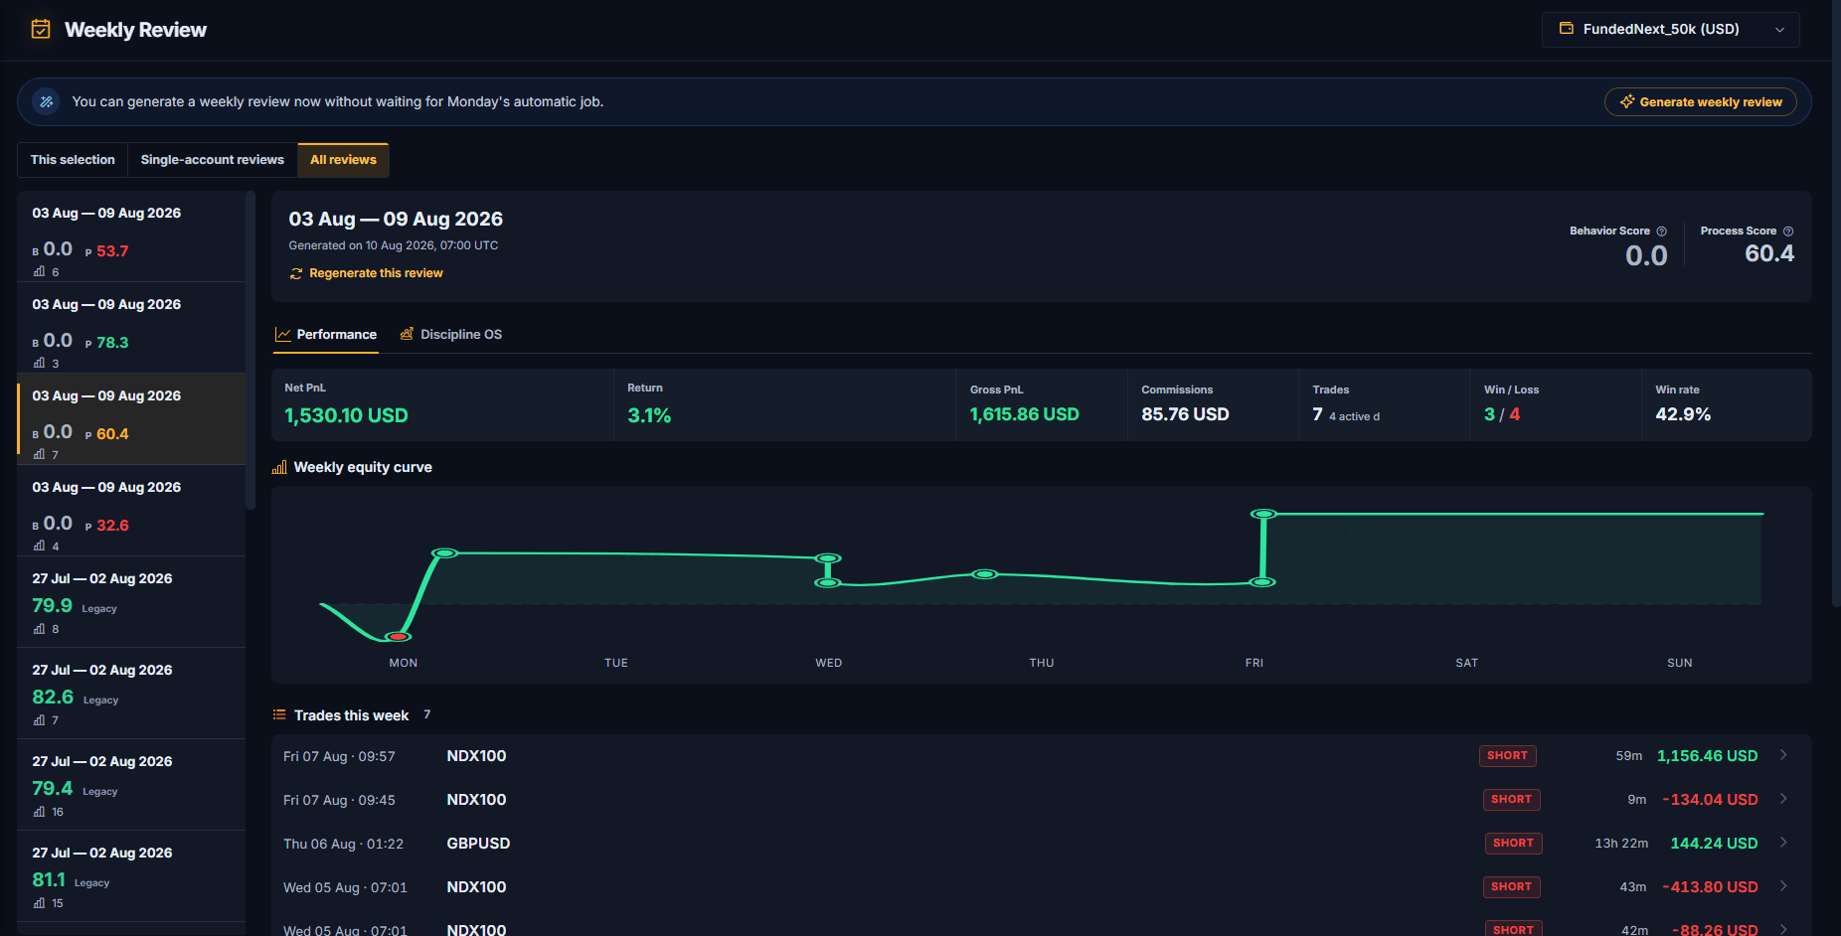Open review with process score 78.3
This screenshot has height=936, width=1841.
coord(131,328)
